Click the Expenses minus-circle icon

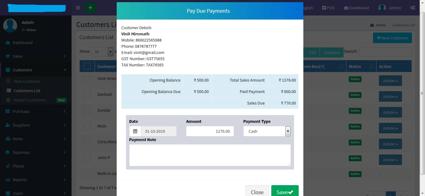[8, 152]
